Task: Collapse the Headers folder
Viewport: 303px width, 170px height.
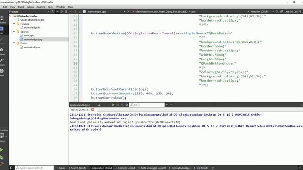Action: [14, 24]
